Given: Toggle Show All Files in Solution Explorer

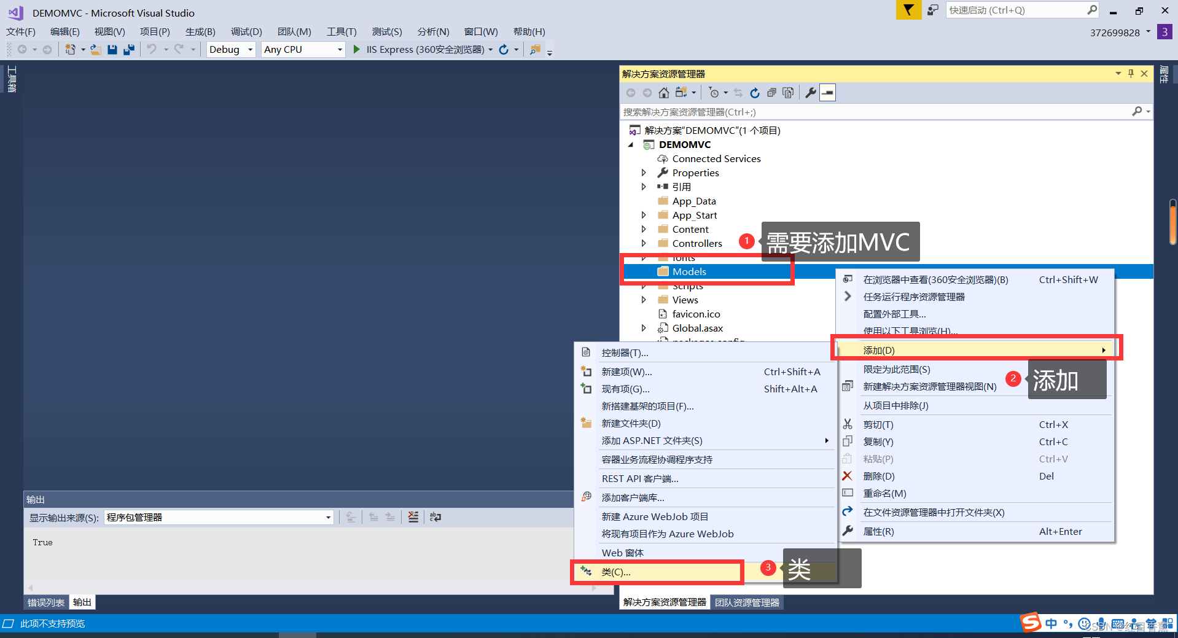Looking at the screenshot, I should (788, 93).
